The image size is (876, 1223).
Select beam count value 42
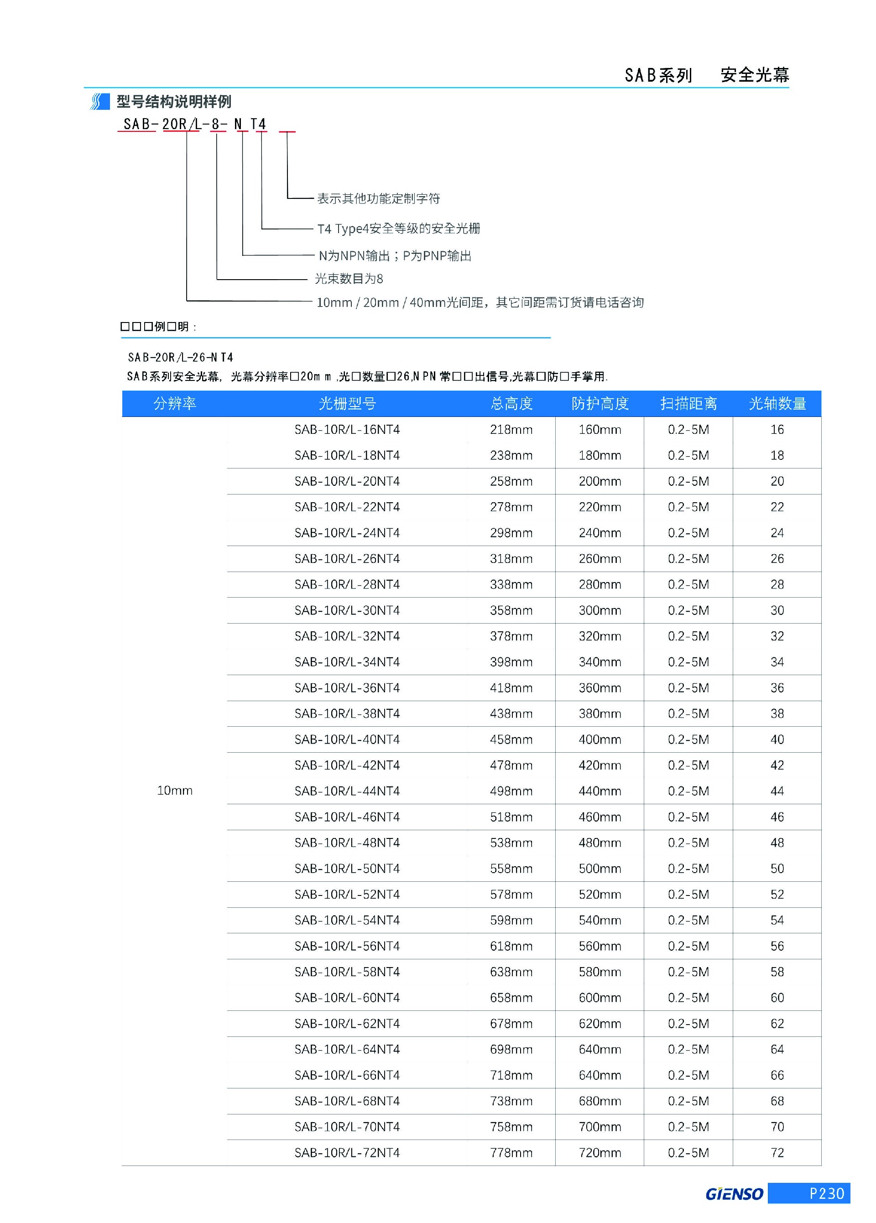[777, 765]
